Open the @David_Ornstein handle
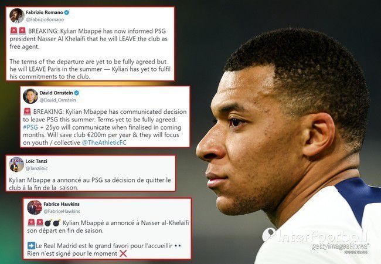Viewport: 381px width, 264px height. (x=57, y=100)
